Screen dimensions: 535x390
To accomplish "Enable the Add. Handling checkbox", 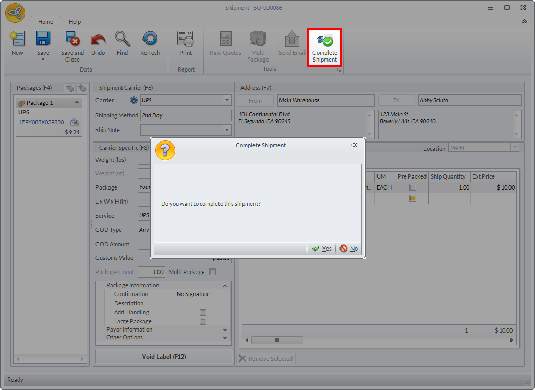I will click(203, 312).
